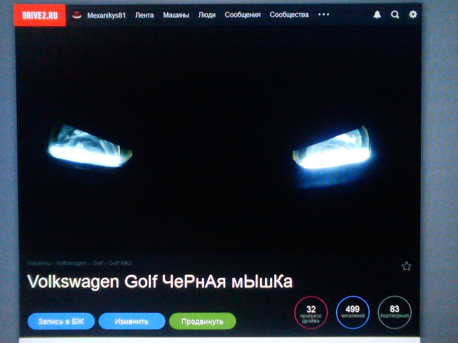
Task: Open the Машины section
Action: point(176,15)
